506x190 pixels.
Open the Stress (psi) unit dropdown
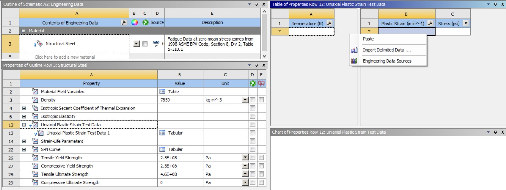pyautogui.click(x=466, y=23)
